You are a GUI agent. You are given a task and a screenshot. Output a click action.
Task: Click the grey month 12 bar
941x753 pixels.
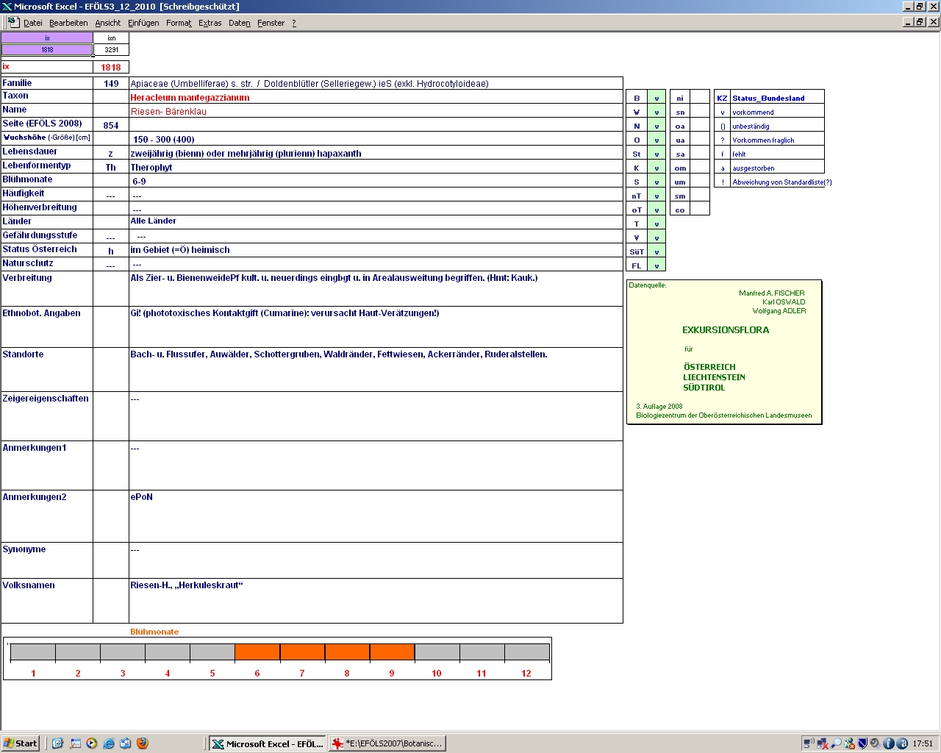[x=526, y=652]
